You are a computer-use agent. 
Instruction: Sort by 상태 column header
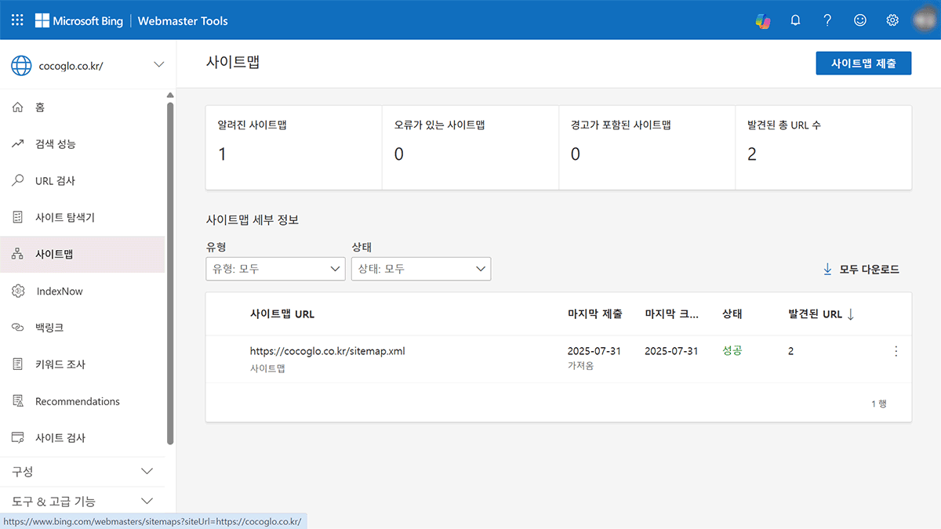732,314
